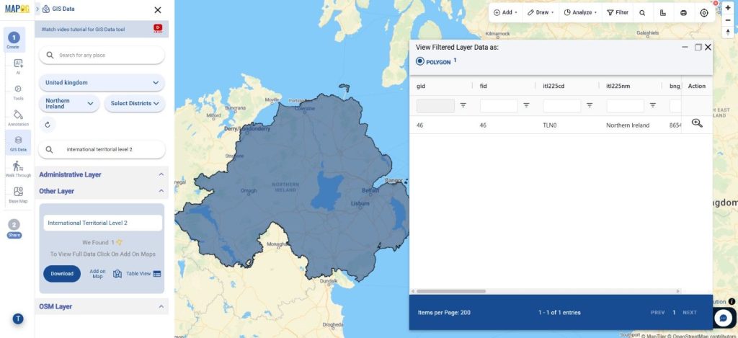Download the International Territorial Level 2 data
This screenshot has height=338, width=738.
pos(62,274)
